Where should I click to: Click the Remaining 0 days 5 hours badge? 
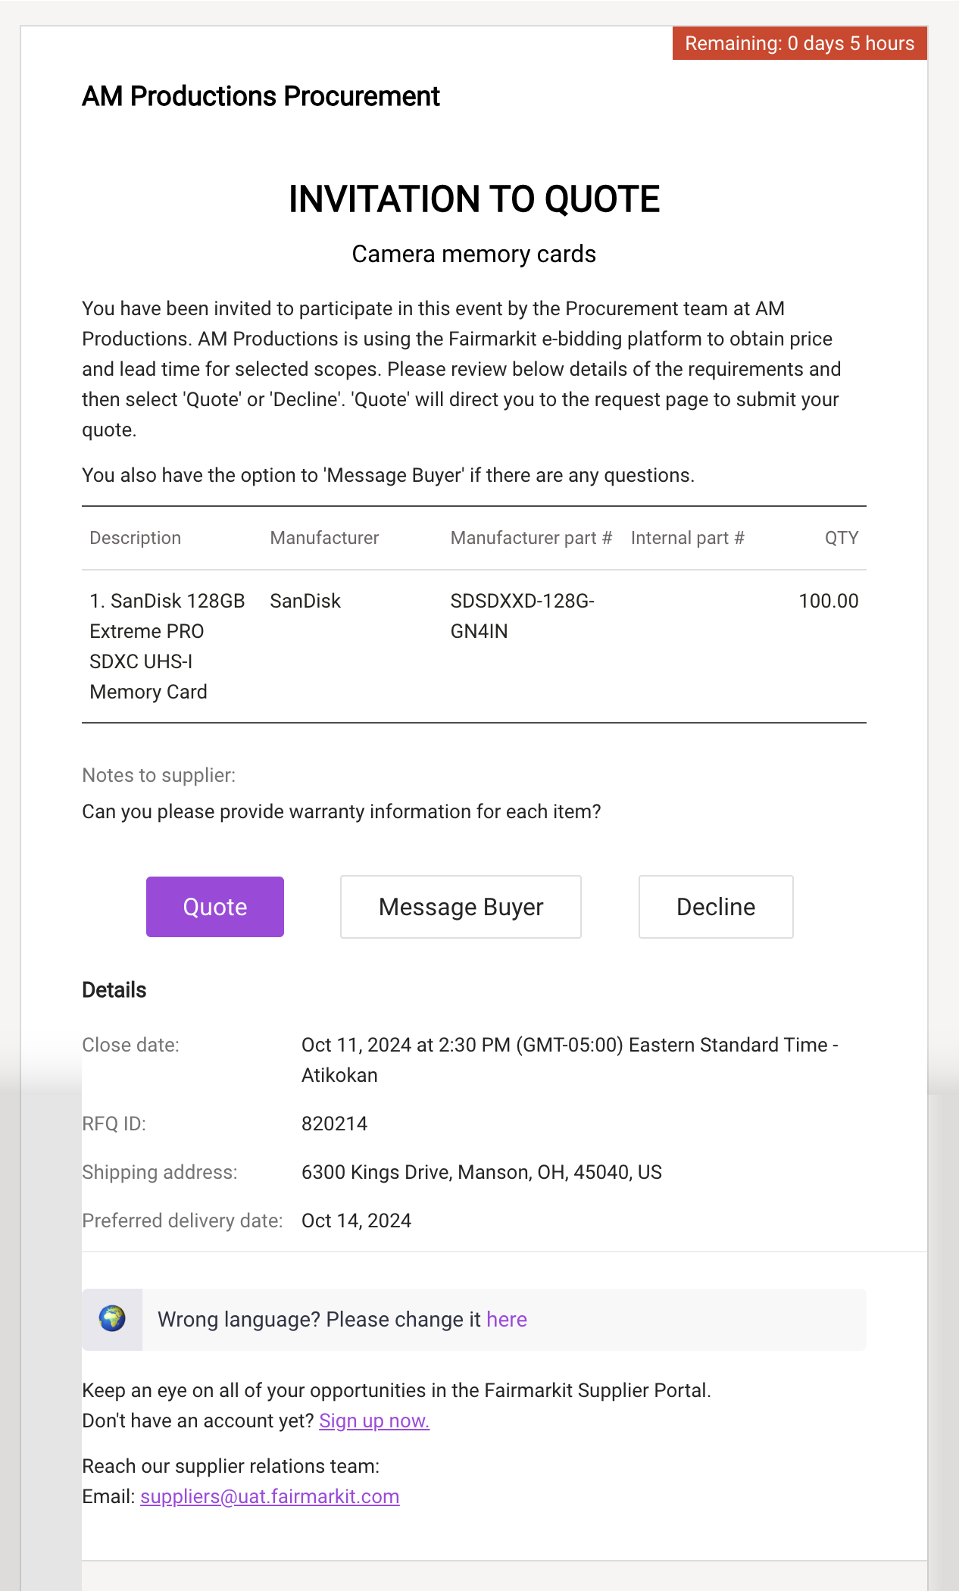tap(800, 43)
